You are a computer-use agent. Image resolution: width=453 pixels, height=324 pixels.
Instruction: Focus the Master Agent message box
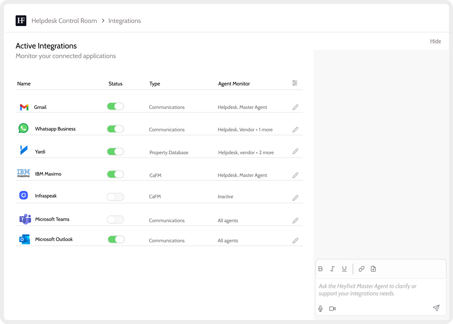(x=381, y=290)
